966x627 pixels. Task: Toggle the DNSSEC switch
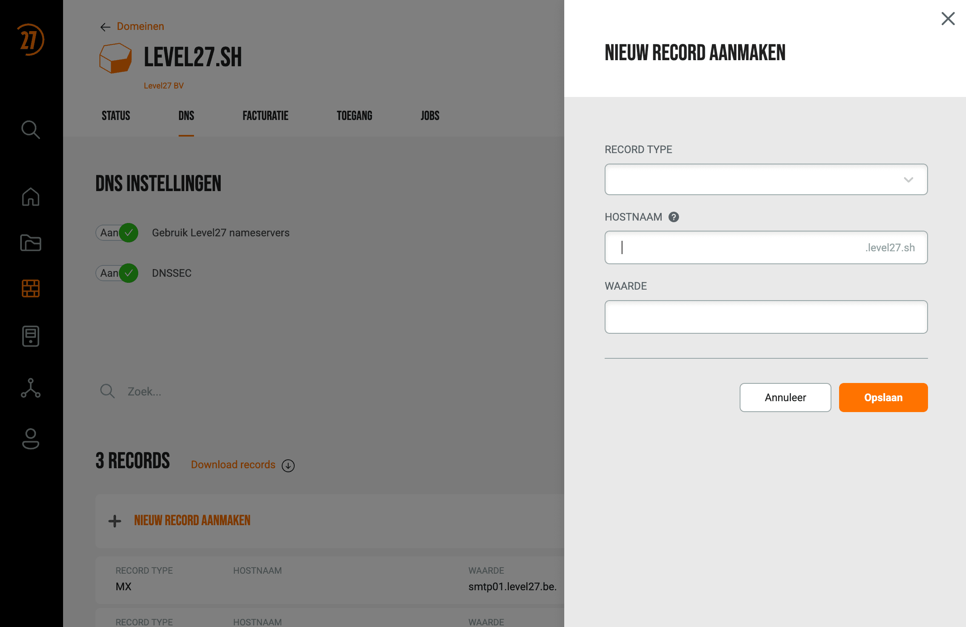click(x=117, y=273)
